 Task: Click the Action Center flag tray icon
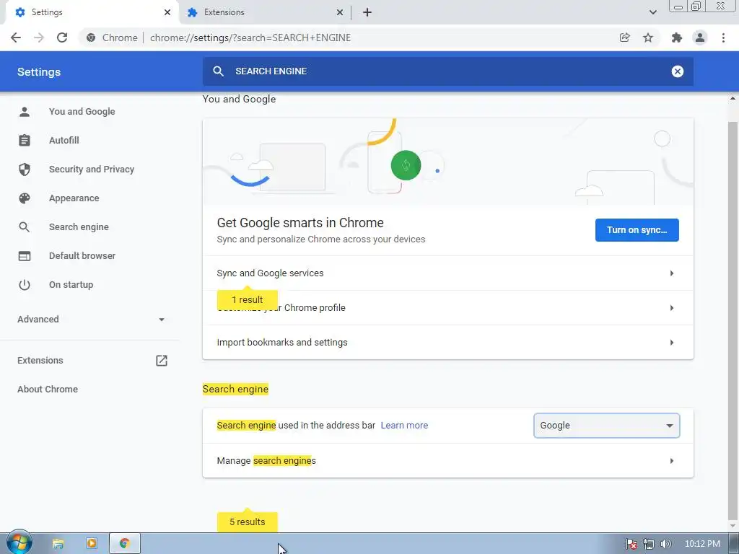[x=631, y=544]
